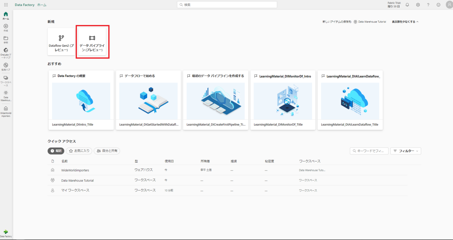Click the ホーム breadcrumb in header
The image size is (453, 240).
[x=42, y=5]
